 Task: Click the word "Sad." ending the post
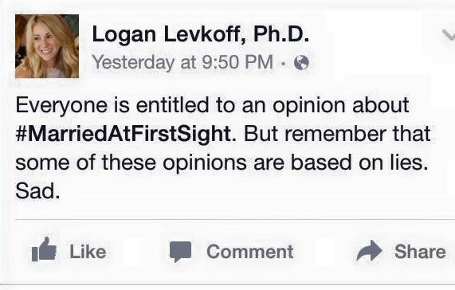point(37,191)
